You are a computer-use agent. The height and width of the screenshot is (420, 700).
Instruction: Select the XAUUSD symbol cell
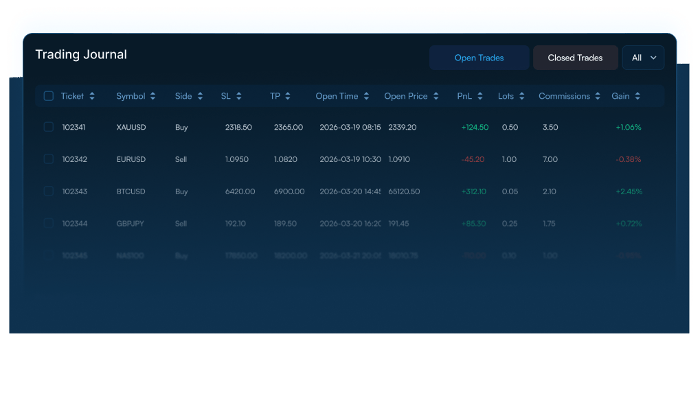(131, 128)
